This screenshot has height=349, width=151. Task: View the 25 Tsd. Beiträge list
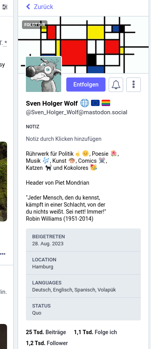[46, 332]
